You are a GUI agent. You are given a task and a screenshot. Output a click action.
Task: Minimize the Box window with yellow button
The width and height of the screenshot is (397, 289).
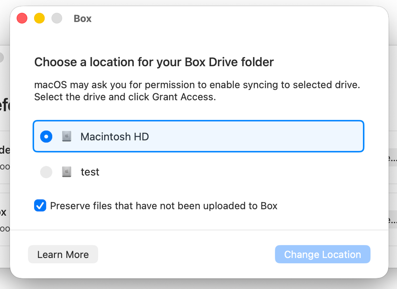tap(40, 18)
